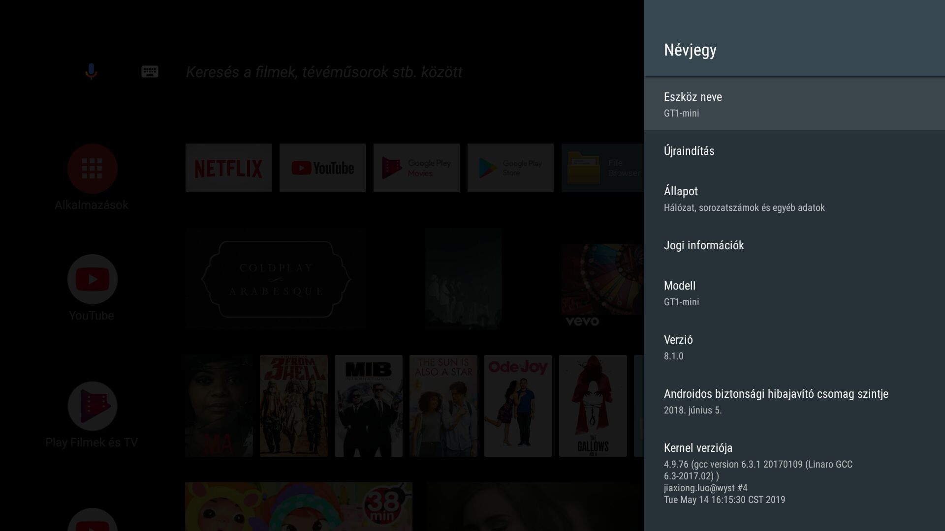
Task: Launch the Netflix app tile
Action: pyautogui.click(x=228, y=168)
